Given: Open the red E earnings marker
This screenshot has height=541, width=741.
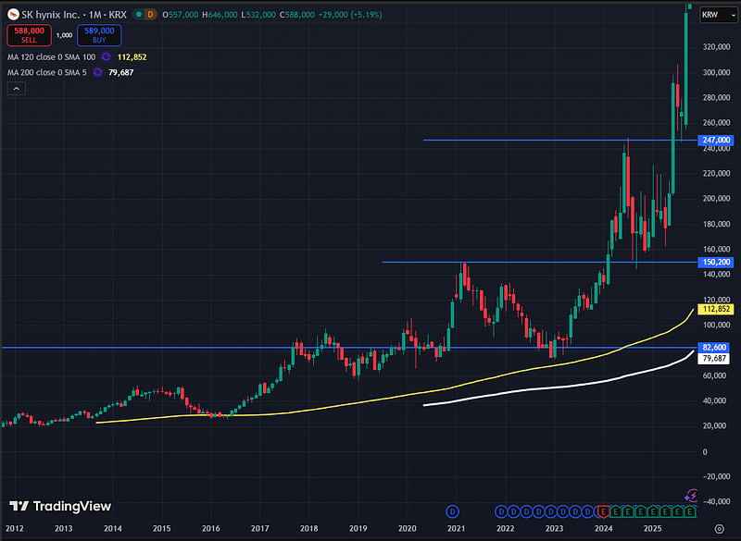Looking at the screenshot, I should click(x=603, y=511).
